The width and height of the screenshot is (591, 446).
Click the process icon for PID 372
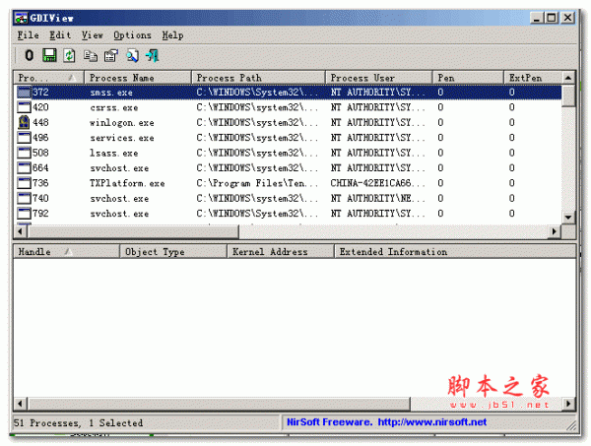[x=24, y=93]
